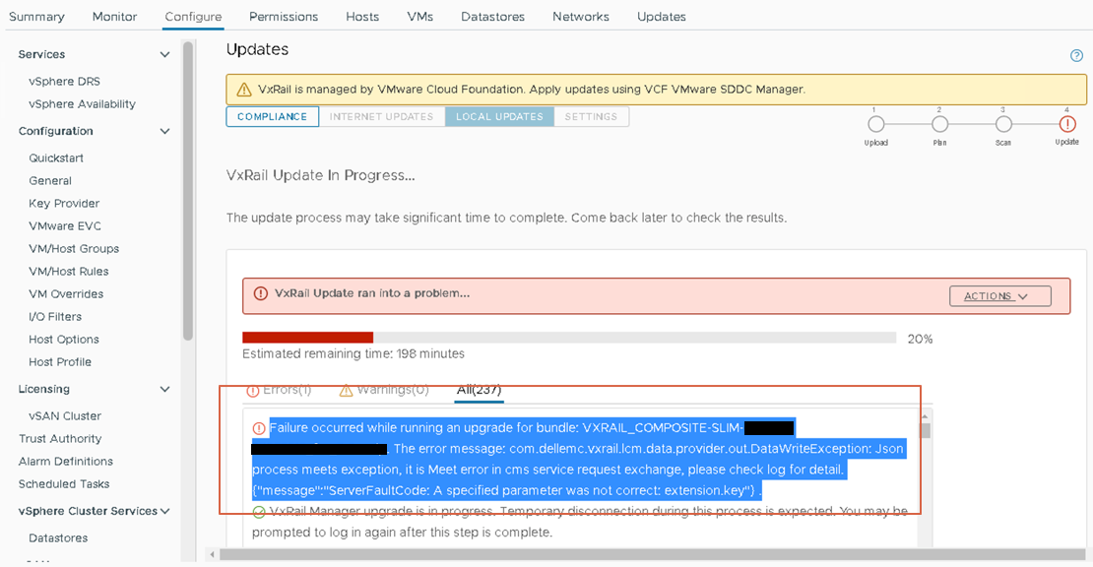Click the error icon beside 'VxRail Update ran into a problem'
This screenshot has width=1093, height=567.
pyautogui.click(x=259, y=293)
